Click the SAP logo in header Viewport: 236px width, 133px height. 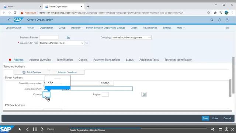coord(18,20)
